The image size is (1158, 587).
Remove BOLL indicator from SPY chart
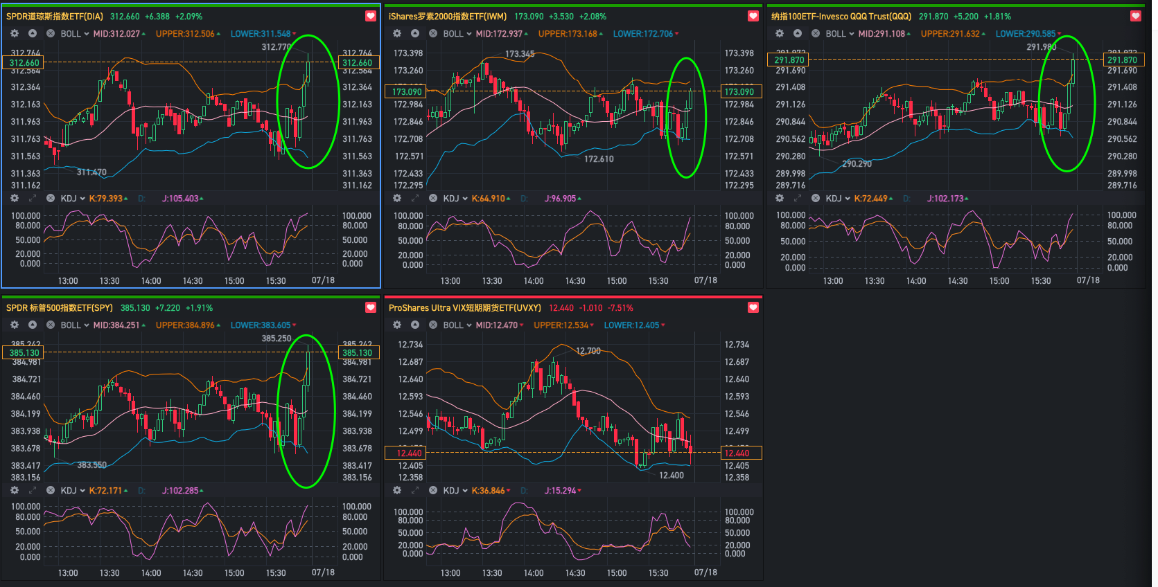pos(51,325)
